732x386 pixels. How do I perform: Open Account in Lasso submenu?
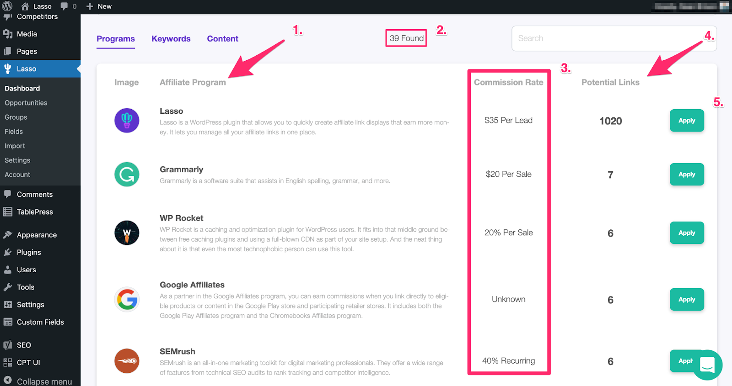pyautogui.click(x=17, y=174)
